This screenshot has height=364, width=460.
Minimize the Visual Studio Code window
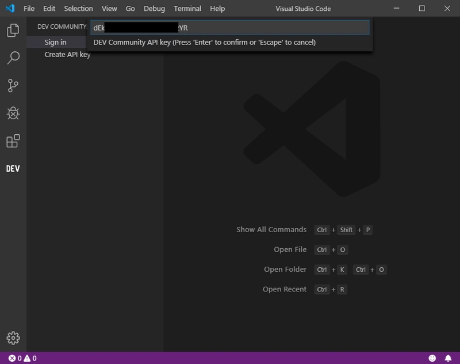tap(396, 8)
